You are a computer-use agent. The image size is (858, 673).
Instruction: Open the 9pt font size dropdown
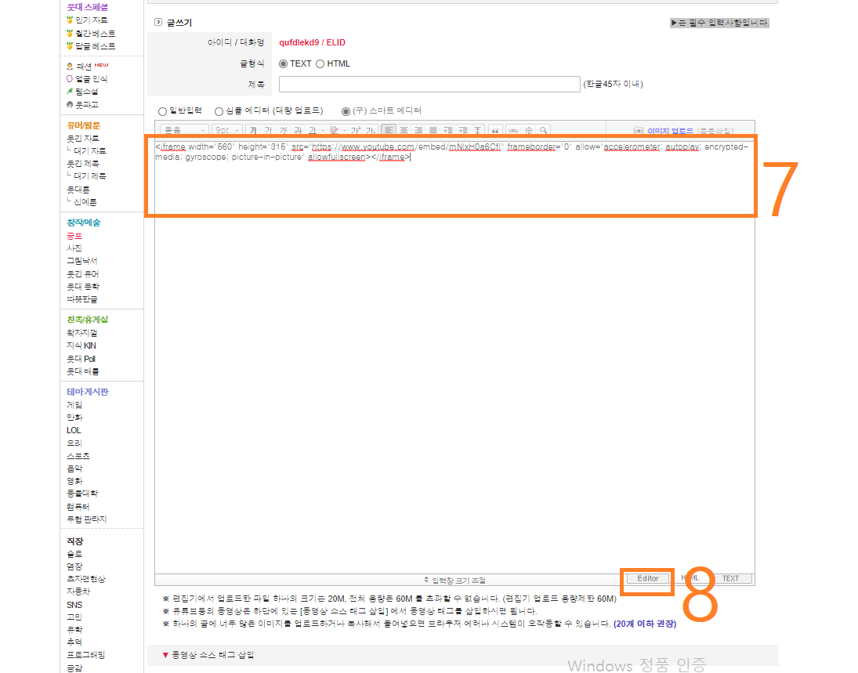pos(227,130)
